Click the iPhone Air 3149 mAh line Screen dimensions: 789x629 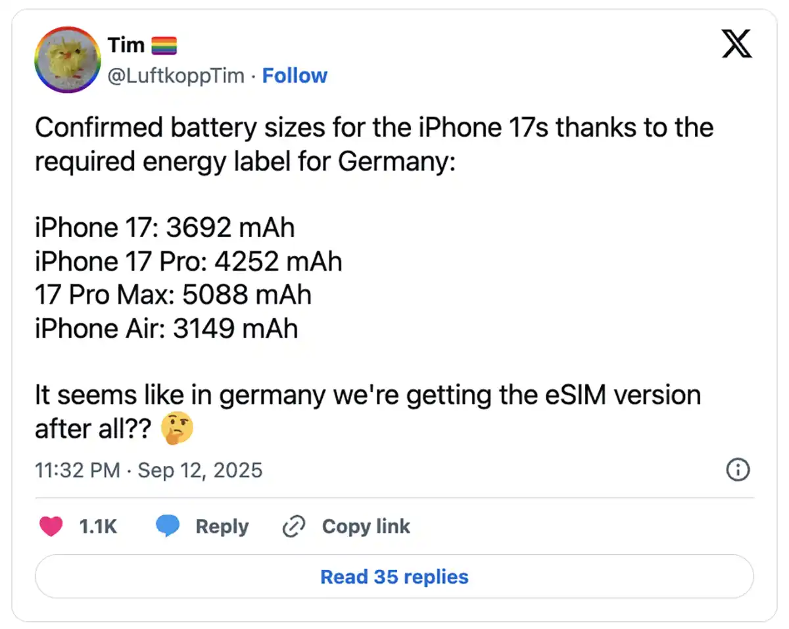point(166,329)
